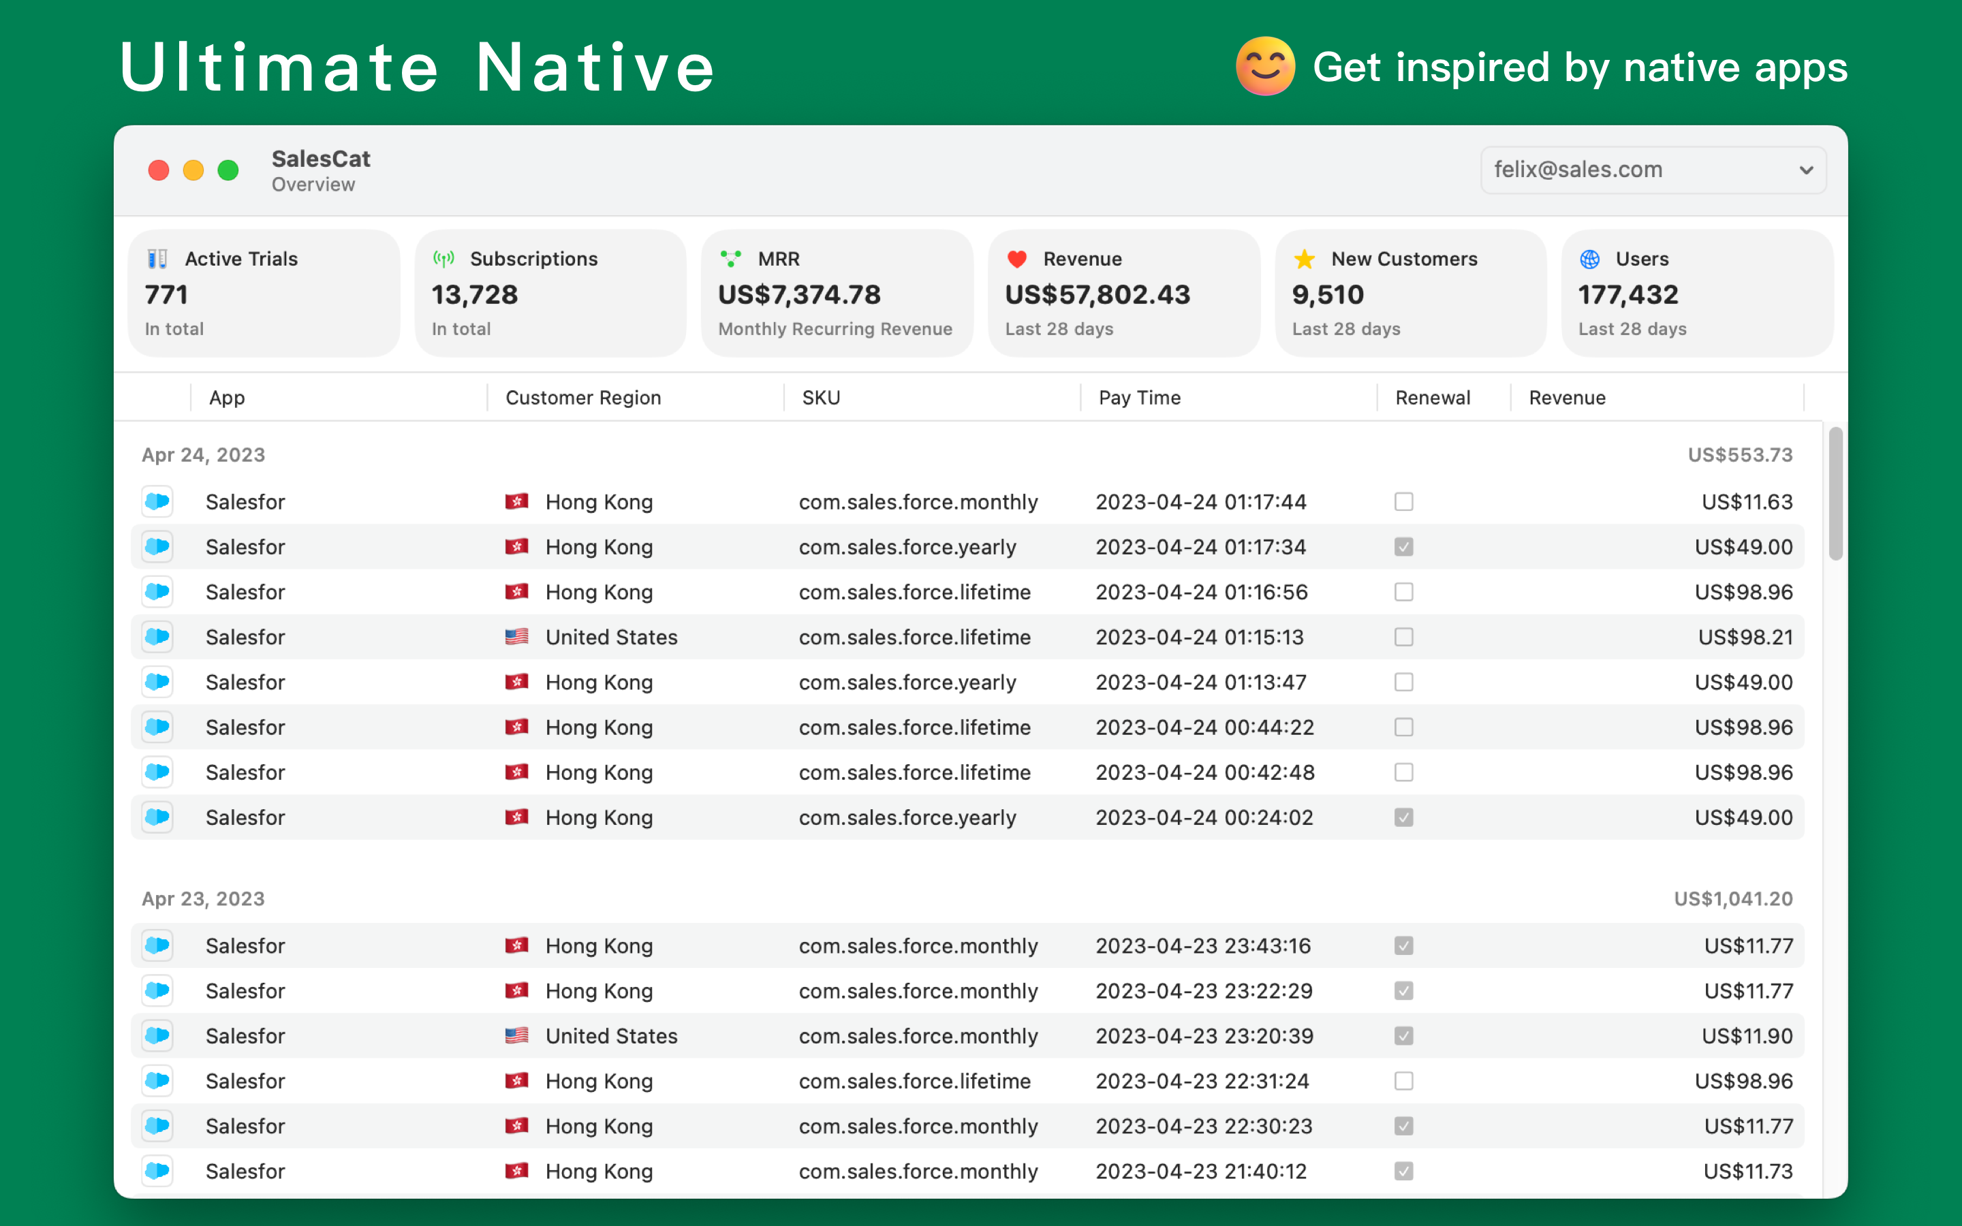Click United States flag in 01:15:13 row
This screenshot has width=1962, height=1226.
pyautogui.click(x=516, y=638)
